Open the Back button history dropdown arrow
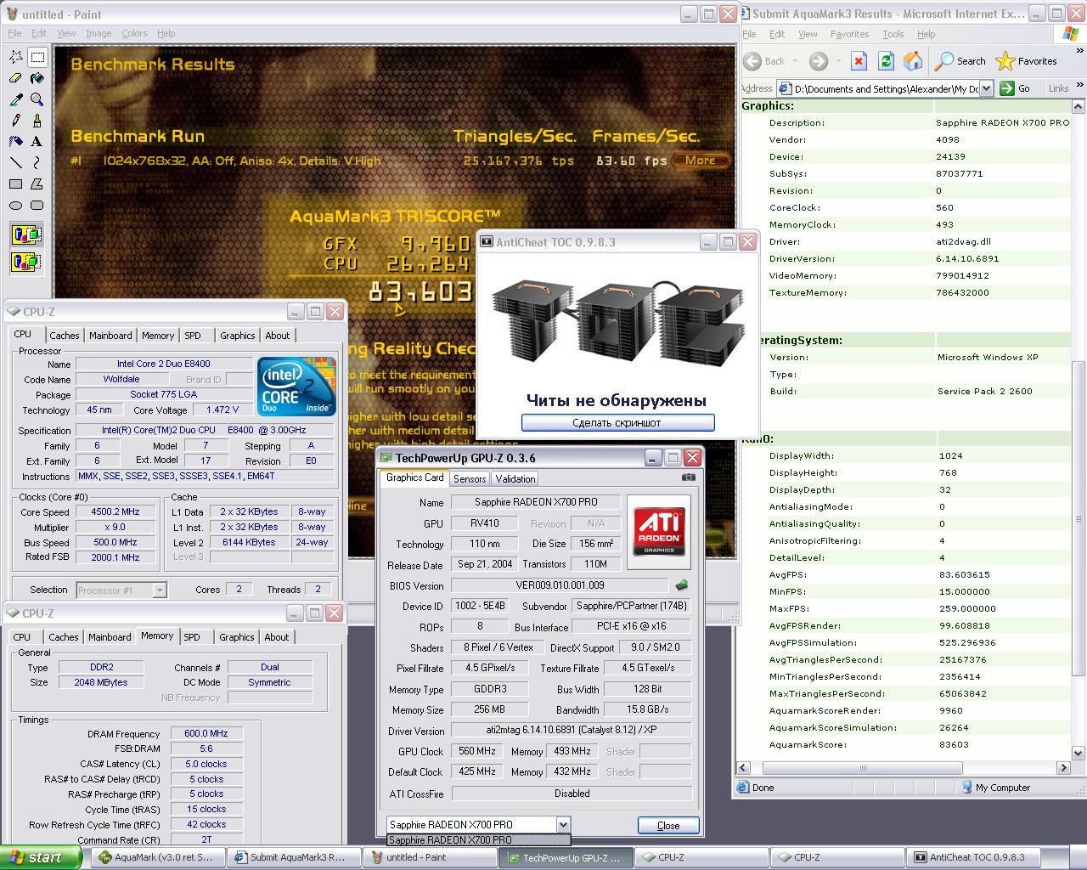This screenshot has height=870, width=1087. click(796, 61)
